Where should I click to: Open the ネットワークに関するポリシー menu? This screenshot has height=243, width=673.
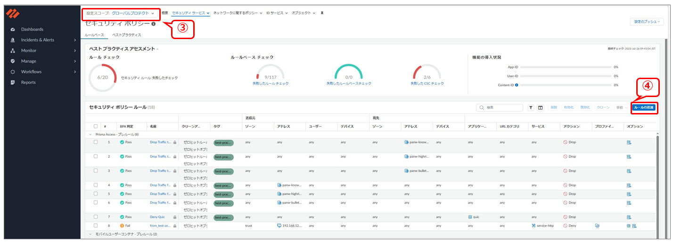238,13
